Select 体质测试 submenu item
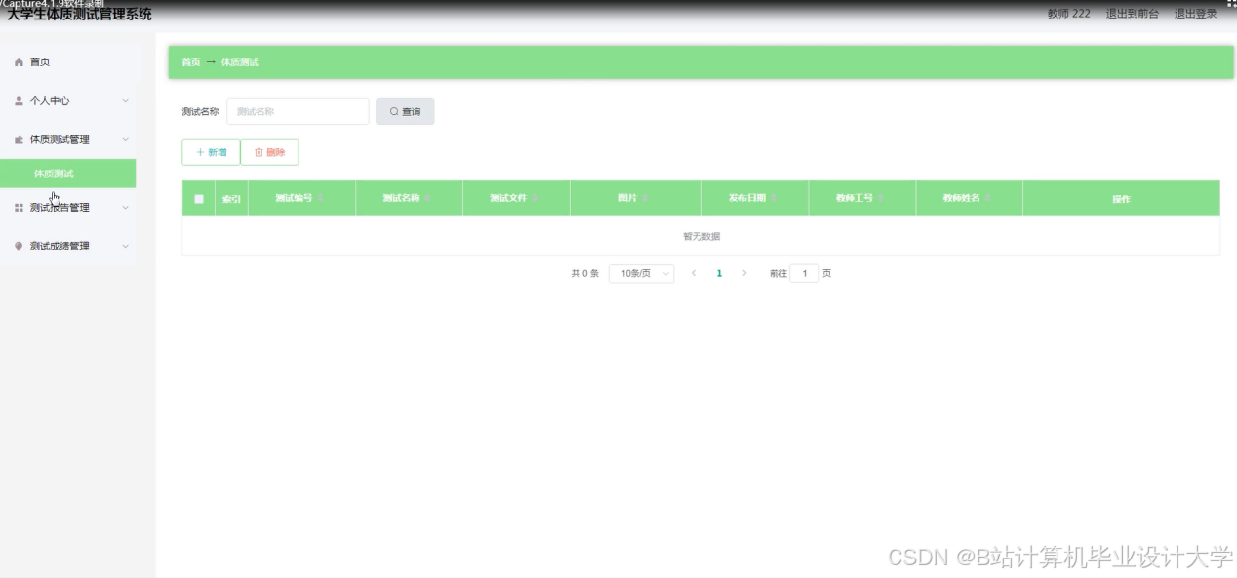This screenshot has width=1237, height=578. [x=67, y=173]
